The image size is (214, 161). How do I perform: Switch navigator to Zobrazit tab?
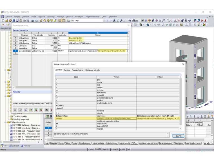click(x=14, y=146)
